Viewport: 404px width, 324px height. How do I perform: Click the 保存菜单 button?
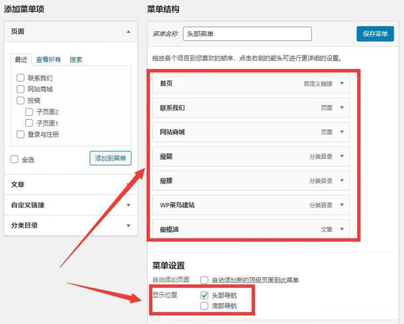375,34
